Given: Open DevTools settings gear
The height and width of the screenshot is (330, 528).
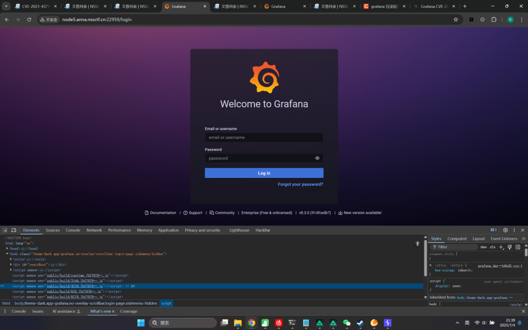Looking at the screenshot, I should [x=505, y=230].
